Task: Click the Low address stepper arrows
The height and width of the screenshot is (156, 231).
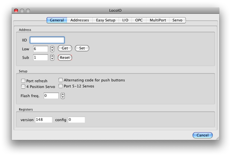Action: [52, 49]
